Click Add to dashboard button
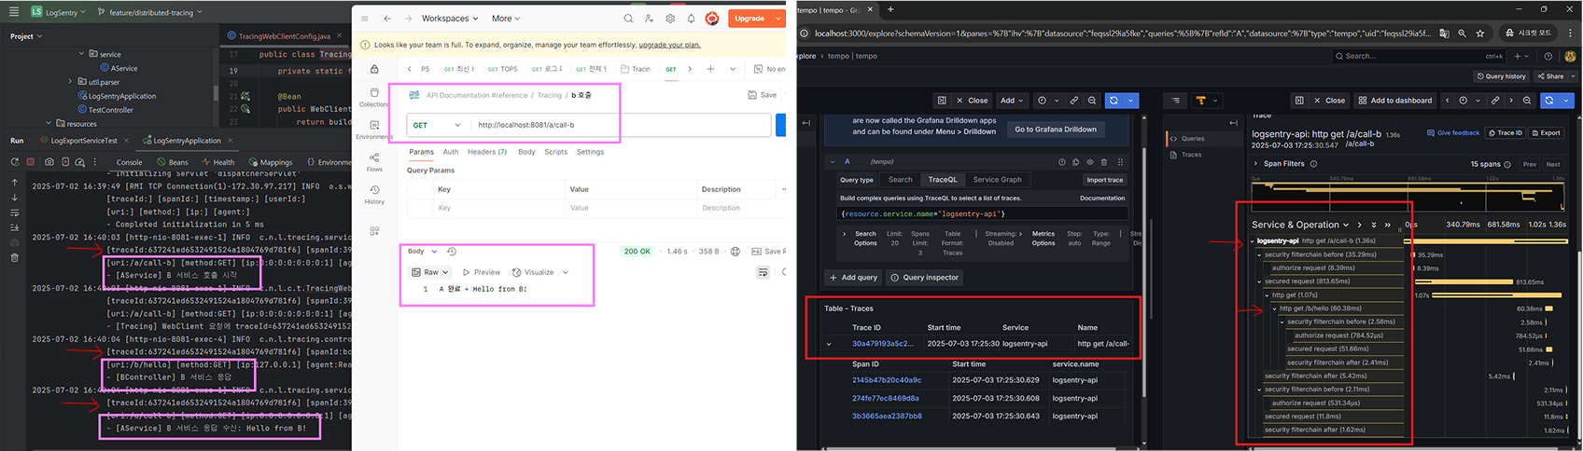This screenshot has height=451, width=1583. click(x=1394, y=100)
